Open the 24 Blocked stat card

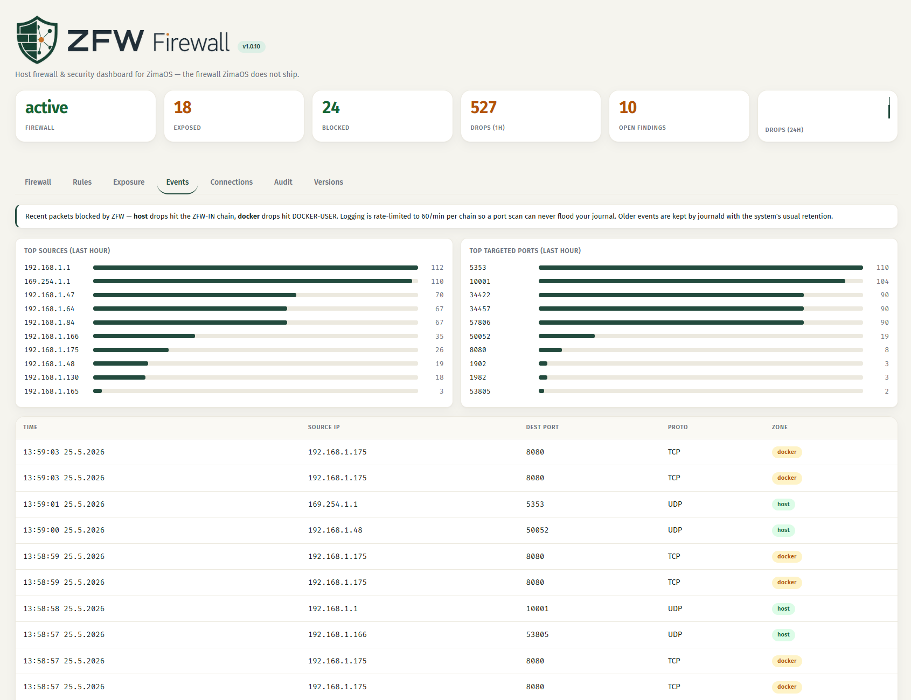383,116
